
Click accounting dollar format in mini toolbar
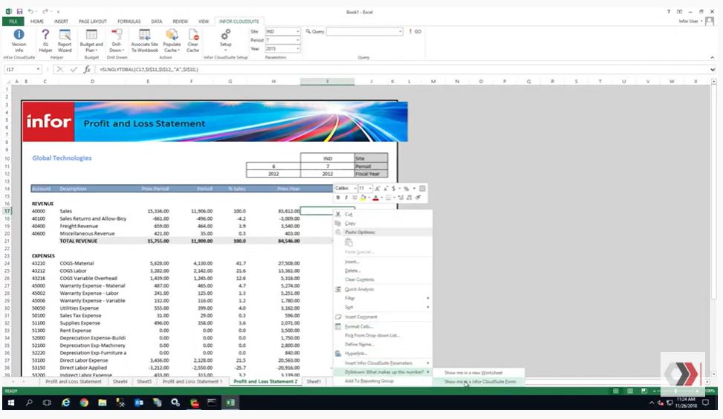tap(393, 189)
